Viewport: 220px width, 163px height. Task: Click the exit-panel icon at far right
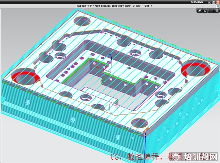pyautogui.click(x=216, y=11)
